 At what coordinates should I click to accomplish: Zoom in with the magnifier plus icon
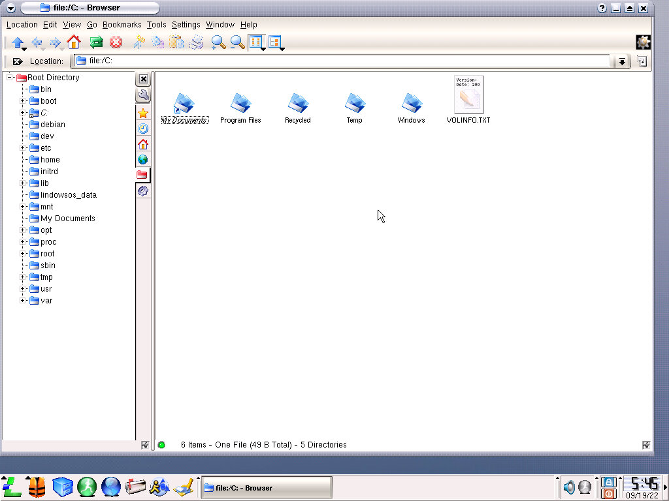(218, 42)
